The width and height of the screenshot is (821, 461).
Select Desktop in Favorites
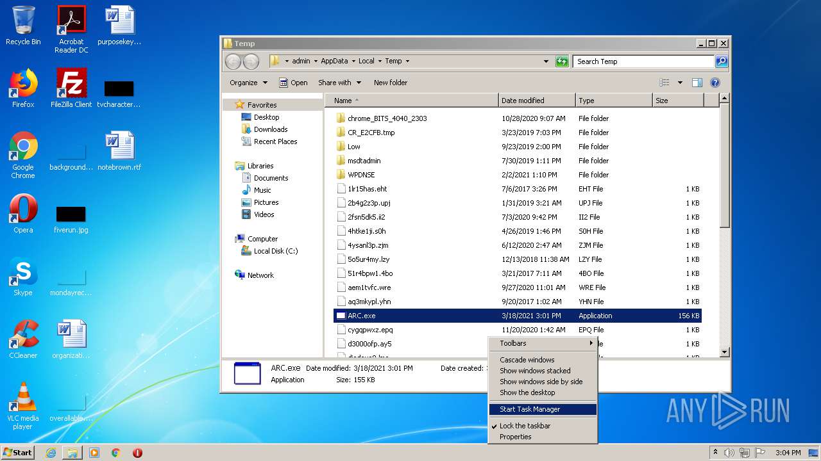coord(266,117)
